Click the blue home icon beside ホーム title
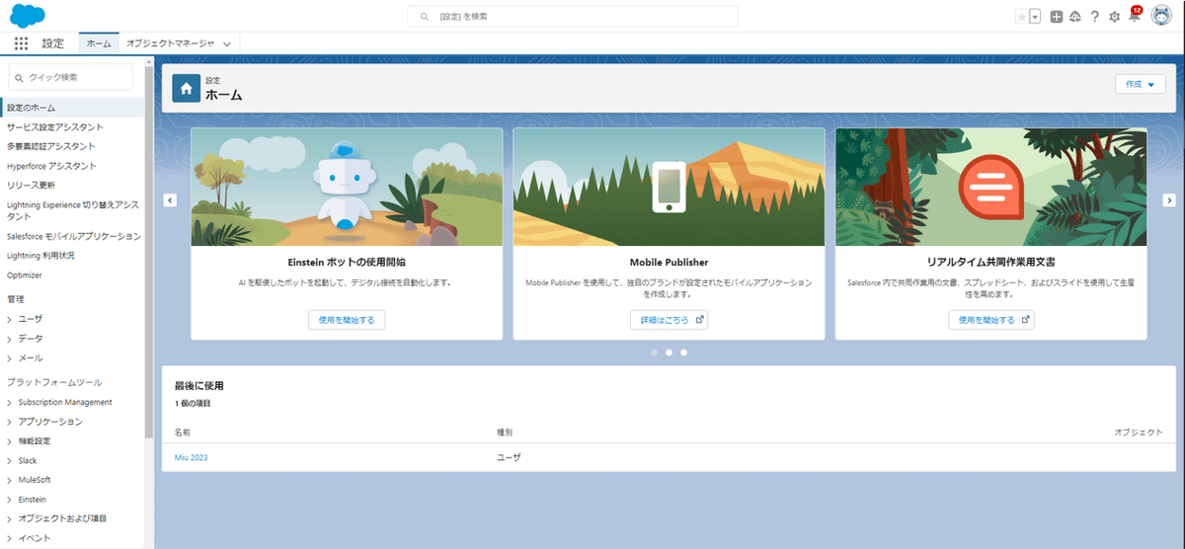 coord(187,88)
